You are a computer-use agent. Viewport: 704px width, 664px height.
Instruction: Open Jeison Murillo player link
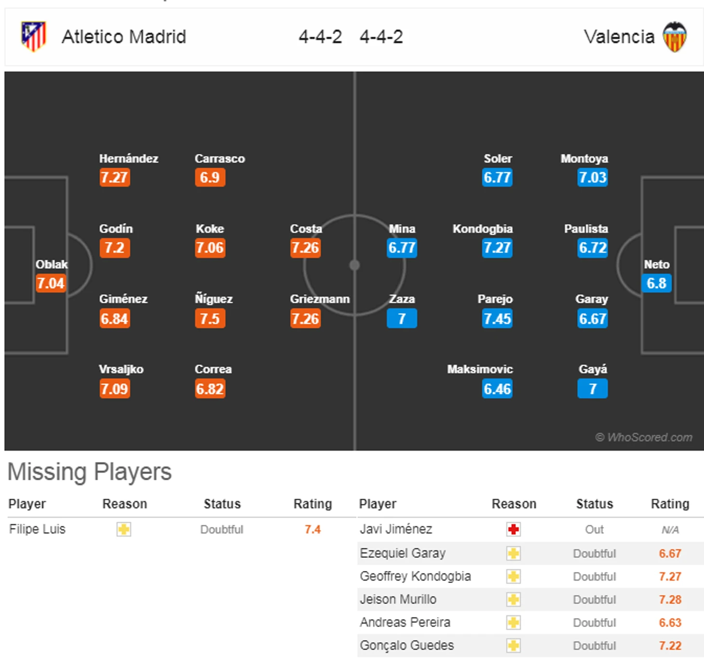point(398,599)
